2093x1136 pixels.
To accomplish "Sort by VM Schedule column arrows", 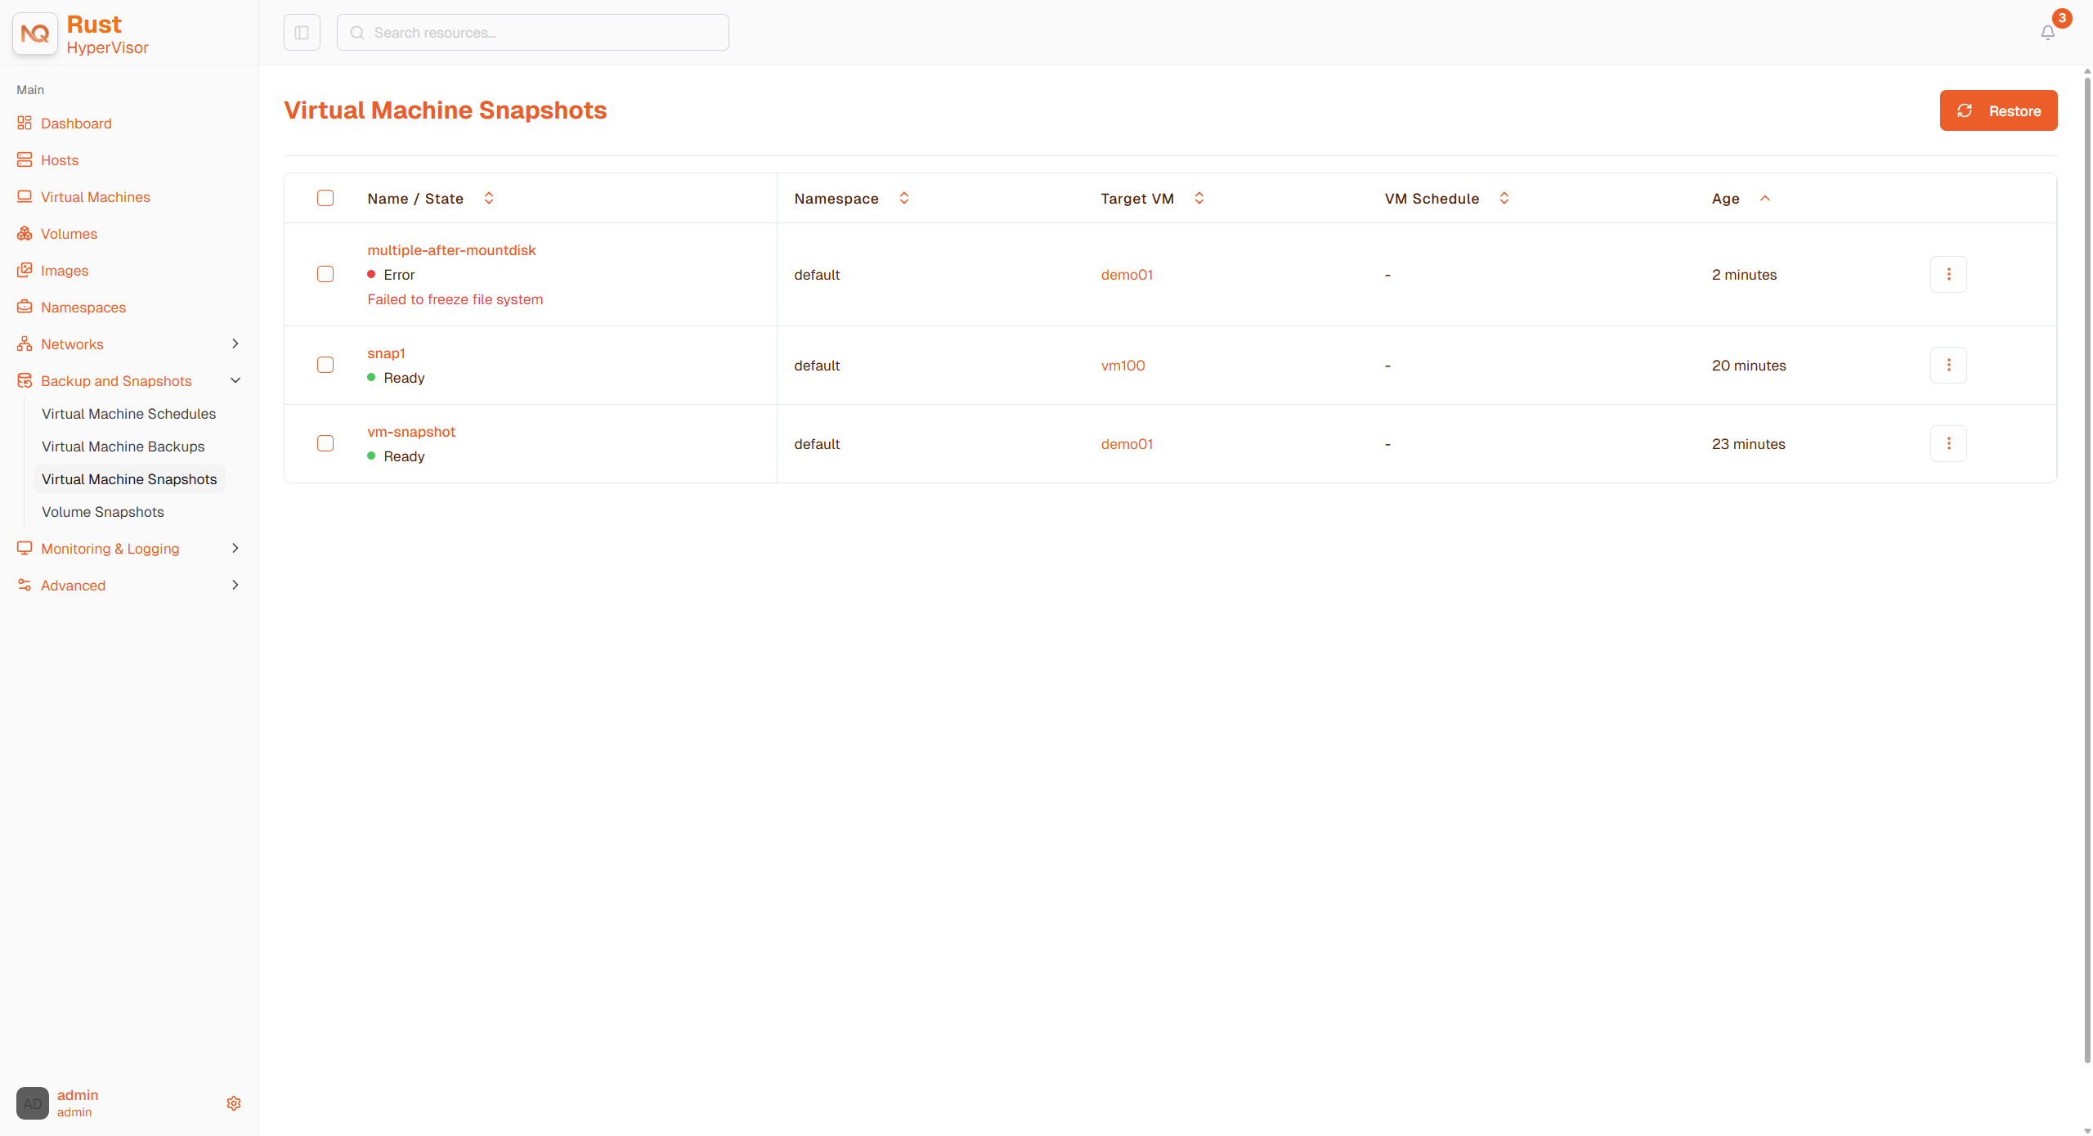I will tap(1504, 198).
